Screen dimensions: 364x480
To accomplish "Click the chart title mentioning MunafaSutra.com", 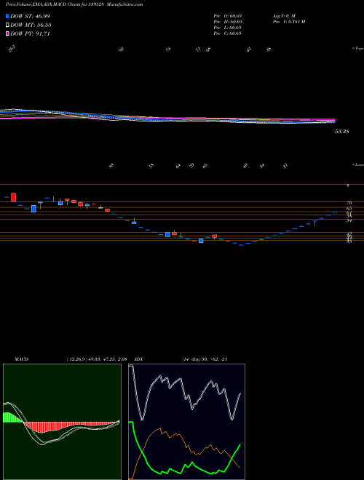I will [x=74, y=4].
